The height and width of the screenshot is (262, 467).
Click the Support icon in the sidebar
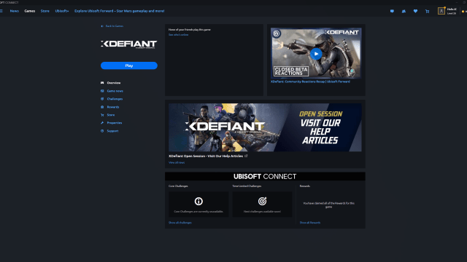102,131
